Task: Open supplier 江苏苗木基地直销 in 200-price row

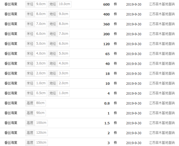Action: pyautogui.click(x=162, y=34)
